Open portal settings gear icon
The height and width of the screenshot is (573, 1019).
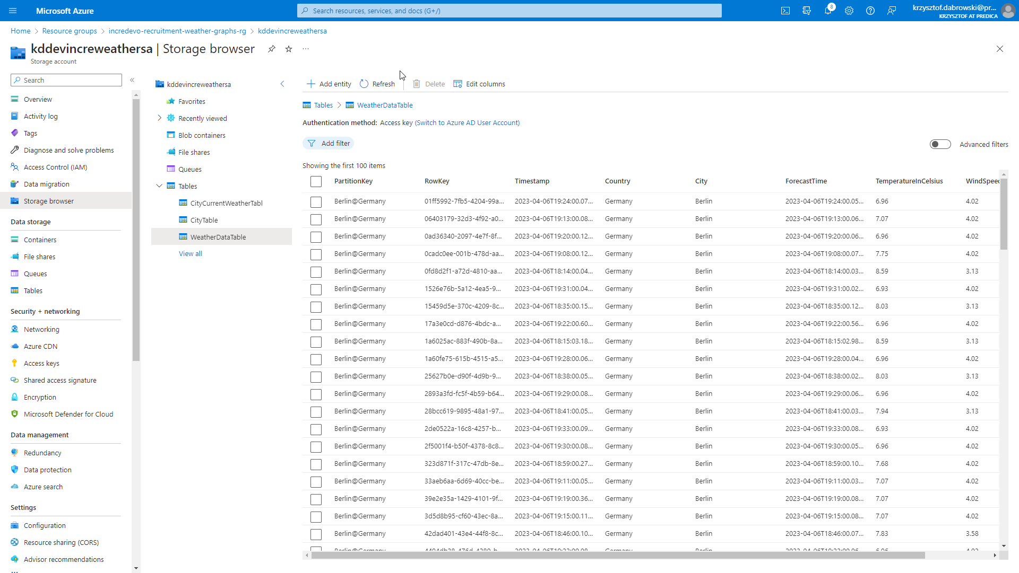pyautogui.click(x=849, y=11)
